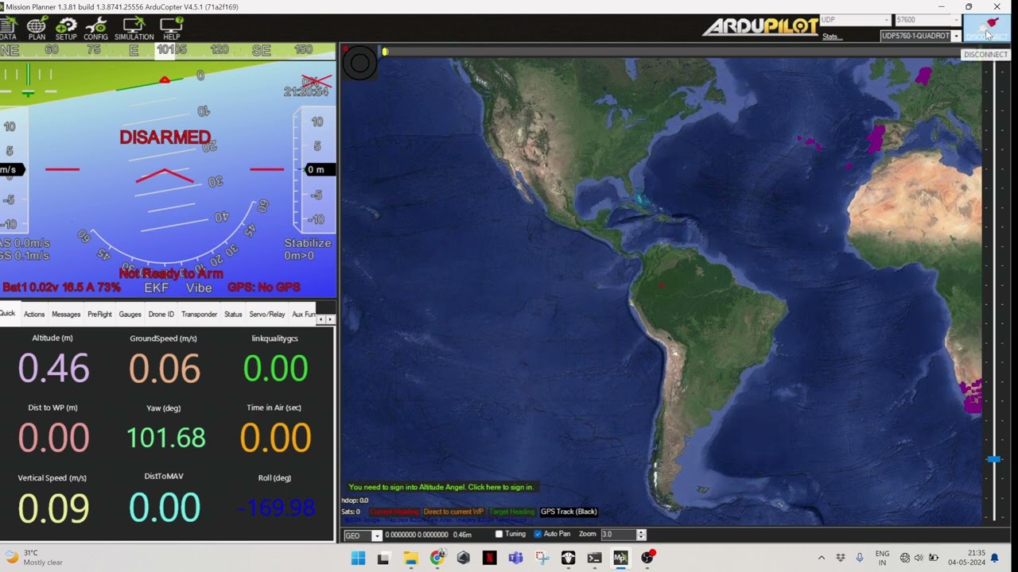Click the Dropbox tray icon

(841, 558)
